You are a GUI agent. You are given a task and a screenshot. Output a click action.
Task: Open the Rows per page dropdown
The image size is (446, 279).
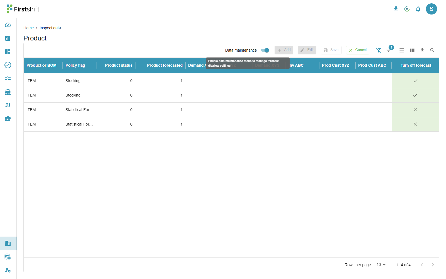381,265
